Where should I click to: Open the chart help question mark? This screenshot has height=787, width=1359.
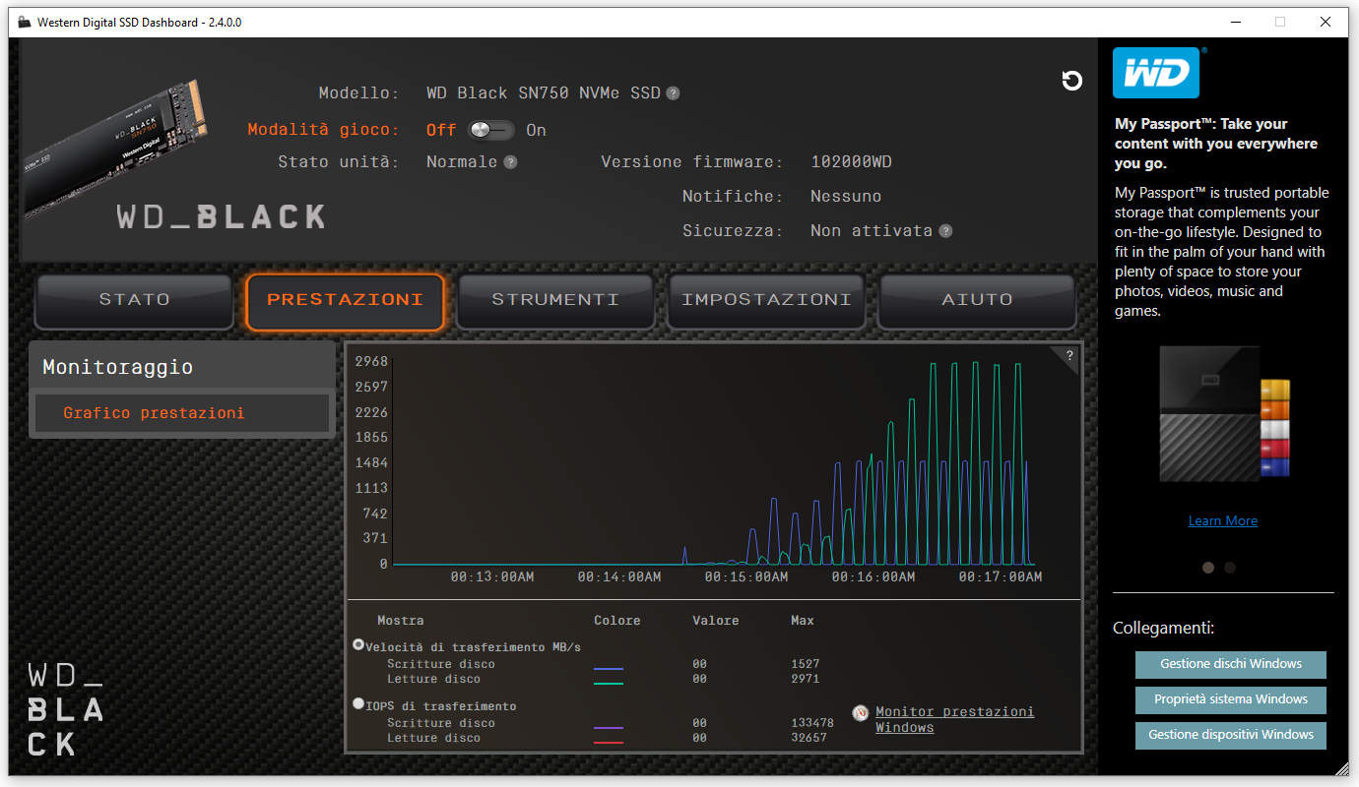pos(1069,356)
